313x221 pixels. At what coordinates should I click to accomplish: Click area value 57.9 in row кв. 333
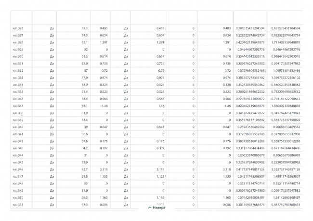coord(85,78)
